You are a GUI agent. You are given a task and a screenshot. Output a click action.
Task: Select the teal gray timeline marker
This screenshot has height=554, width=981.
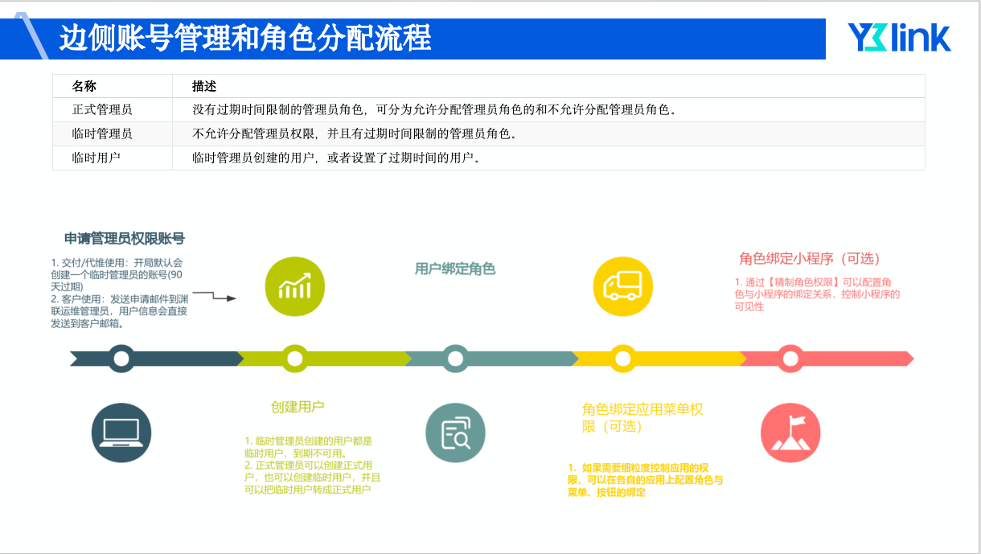(455, 358)
